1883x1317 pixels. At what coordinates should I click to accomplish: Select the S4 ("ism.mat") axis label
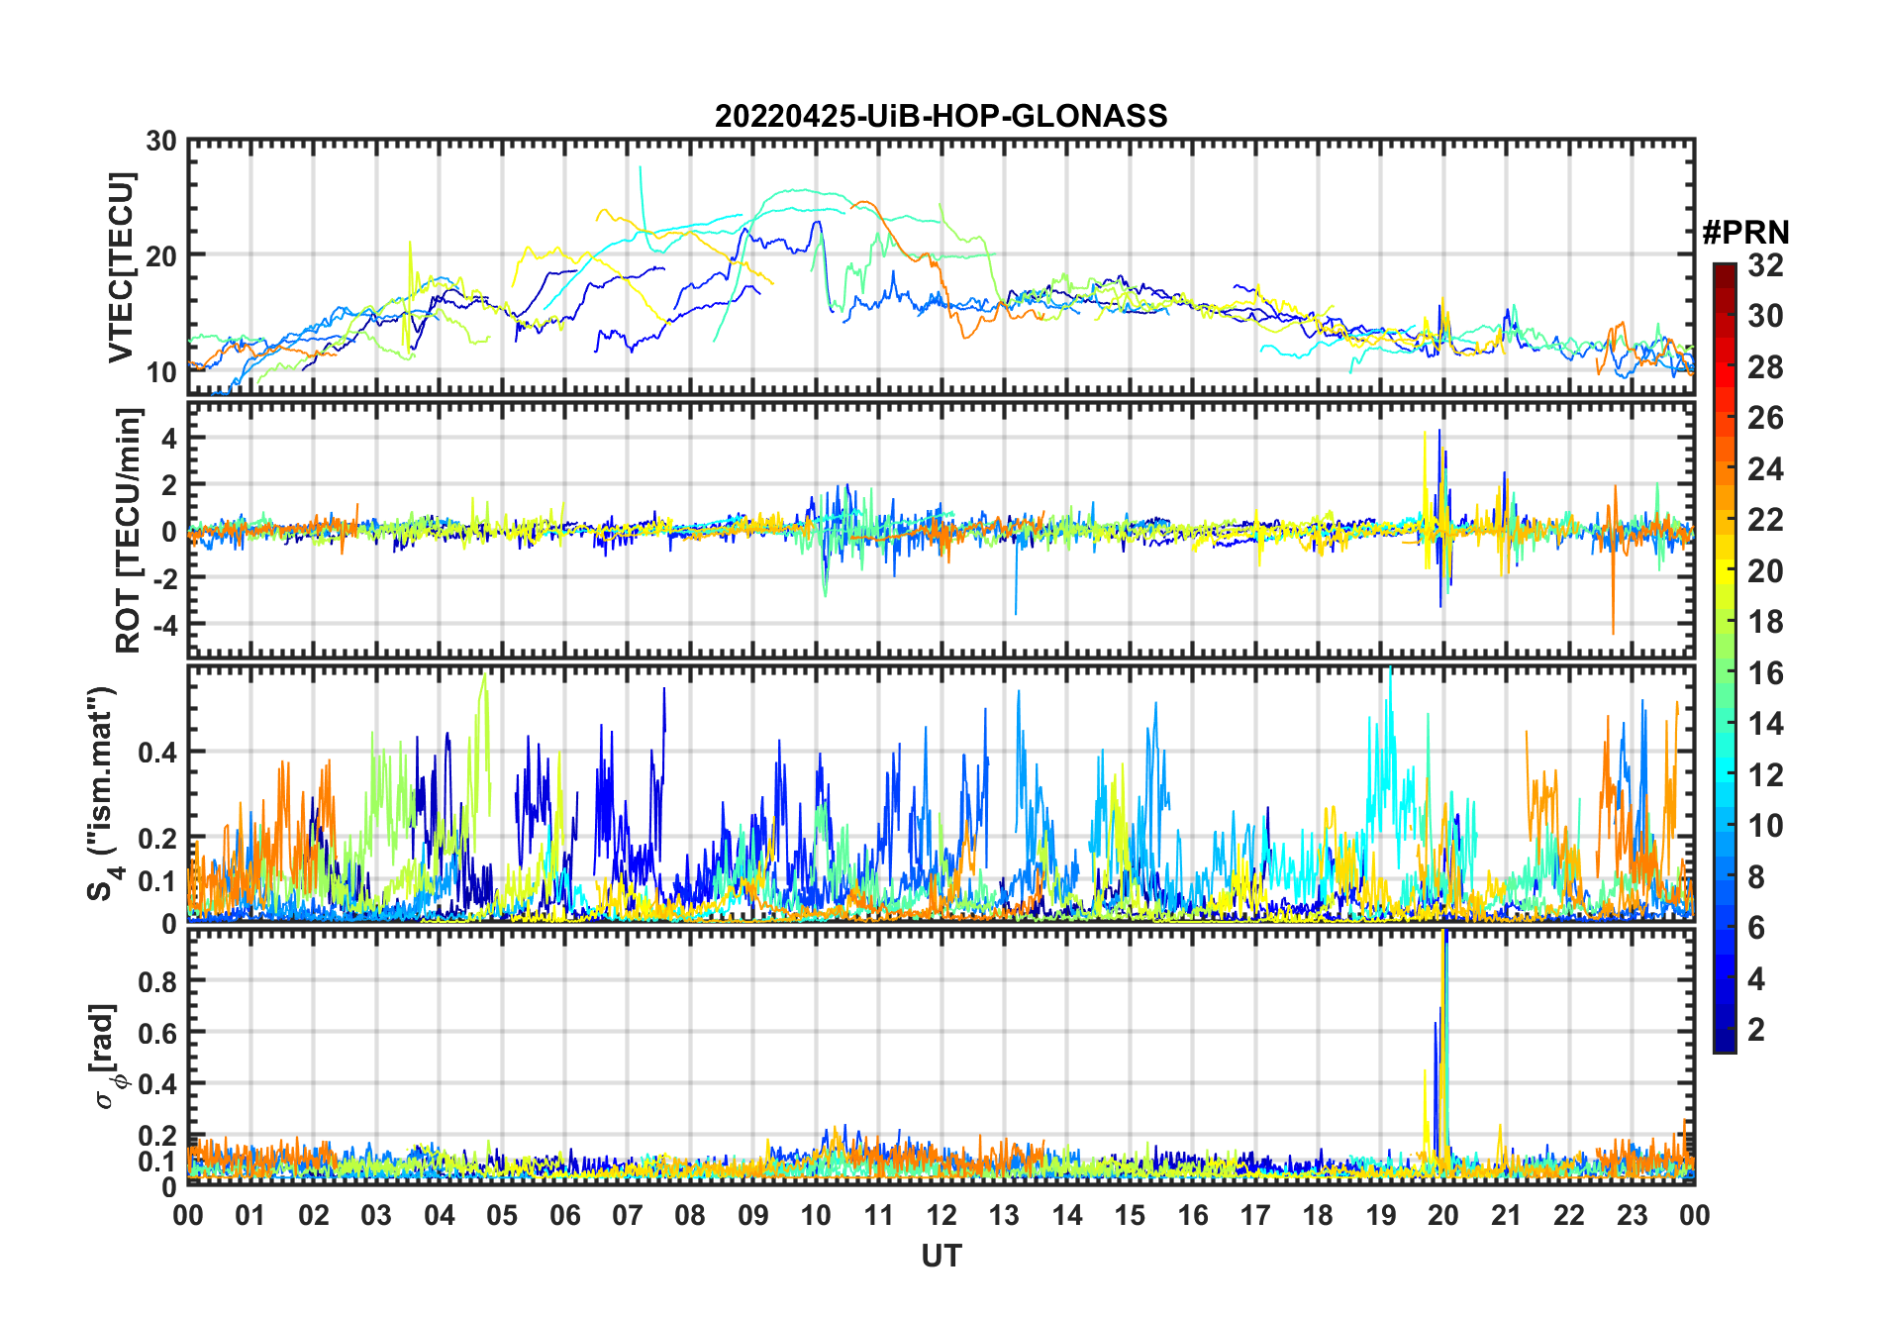point(103,793)
